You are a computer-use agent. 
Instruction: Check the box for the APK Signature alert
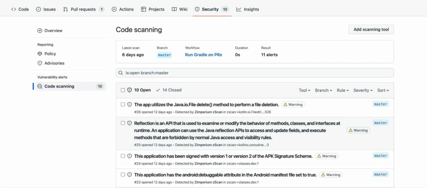coord(123,156)
